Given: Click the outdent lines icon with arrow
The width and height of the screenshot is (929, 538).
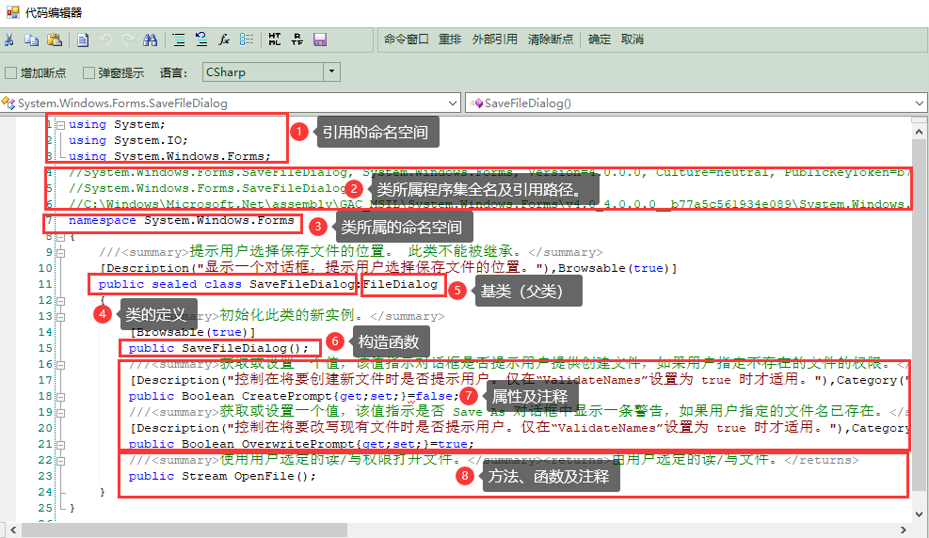Looking at the screenshot, I should [x=201, y=40].
